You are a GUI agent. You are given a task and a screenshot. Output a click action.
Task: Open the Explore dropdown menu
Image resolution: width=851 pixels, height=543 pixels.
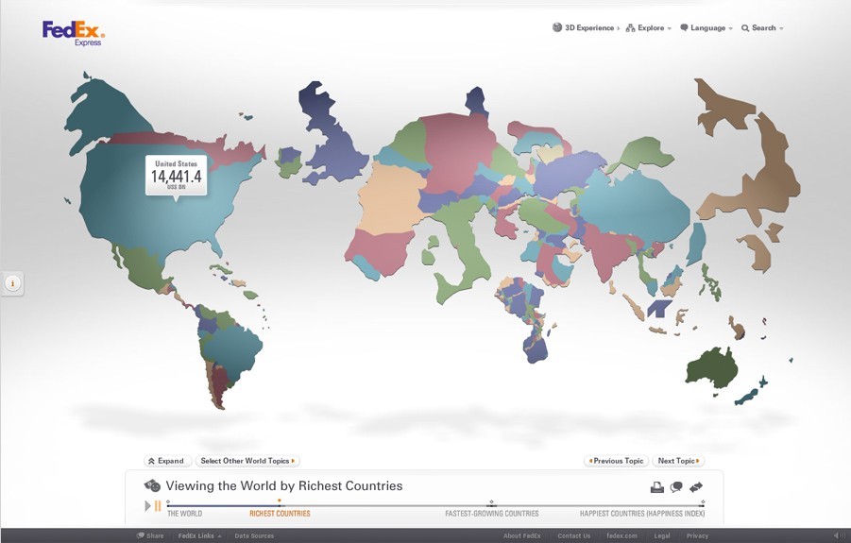point(650,28)
